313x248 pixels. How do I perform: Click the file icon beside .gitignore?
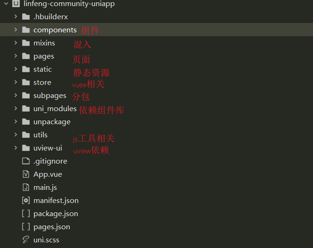click(x=25, y=161)
